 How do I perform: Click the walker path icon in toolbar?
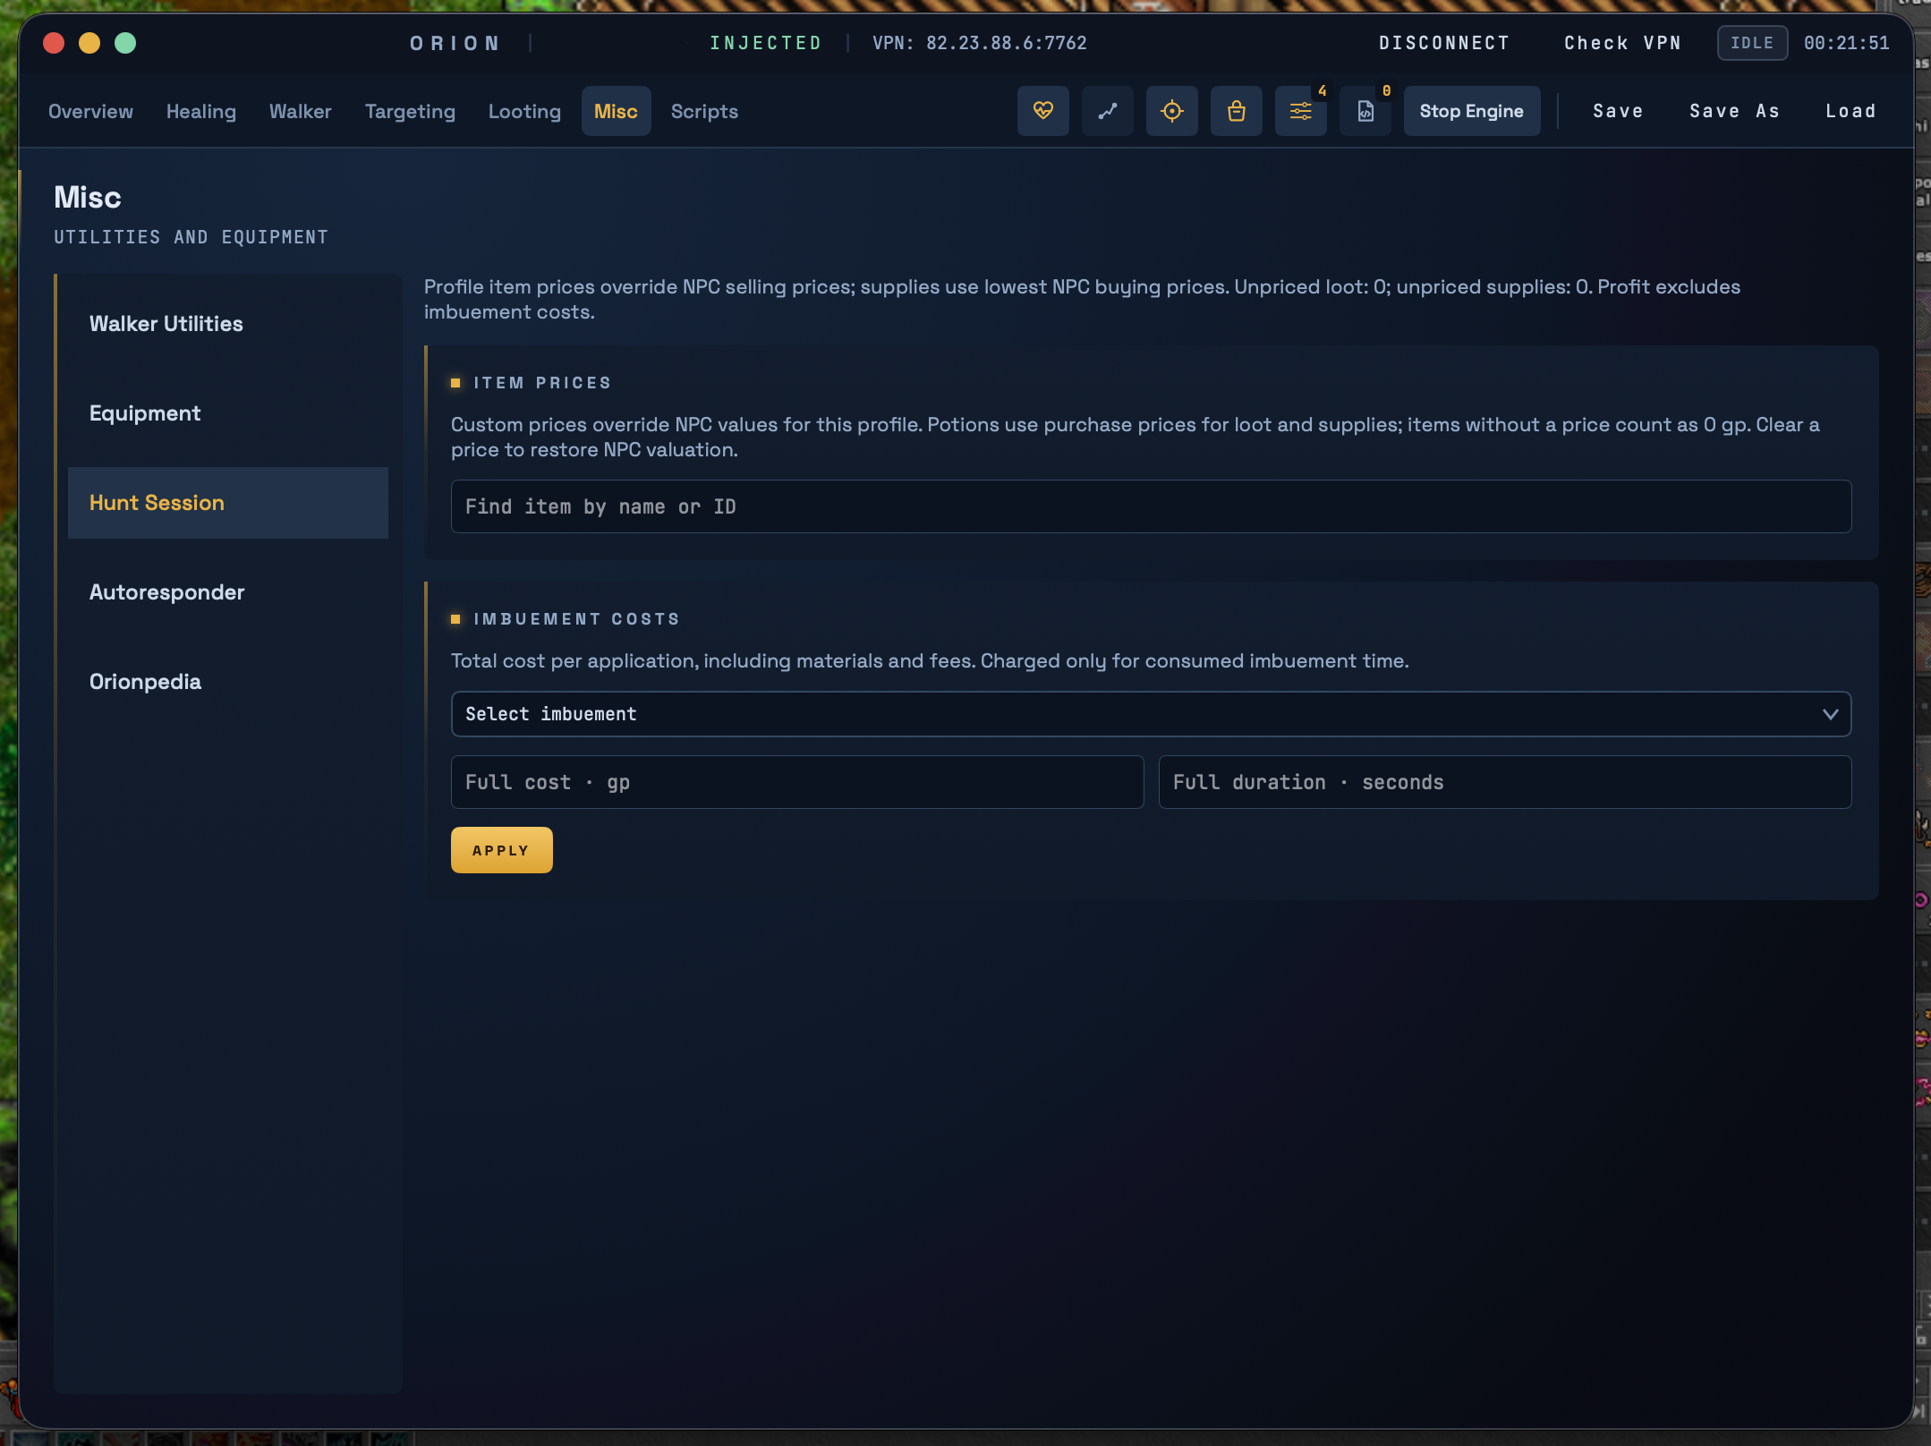[x=1107, y=111]
